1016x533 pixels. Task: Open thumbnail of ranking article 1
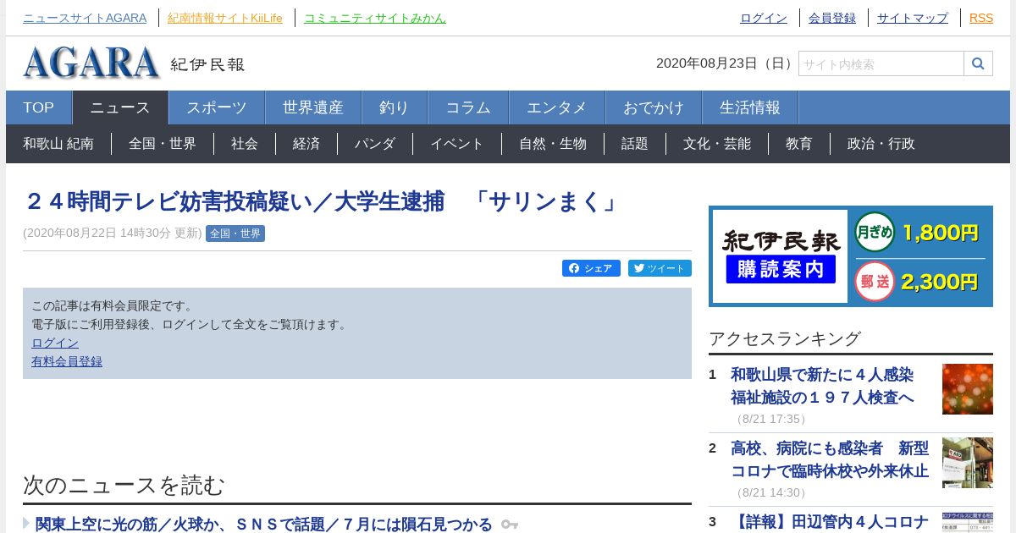(x=968, y=389)
